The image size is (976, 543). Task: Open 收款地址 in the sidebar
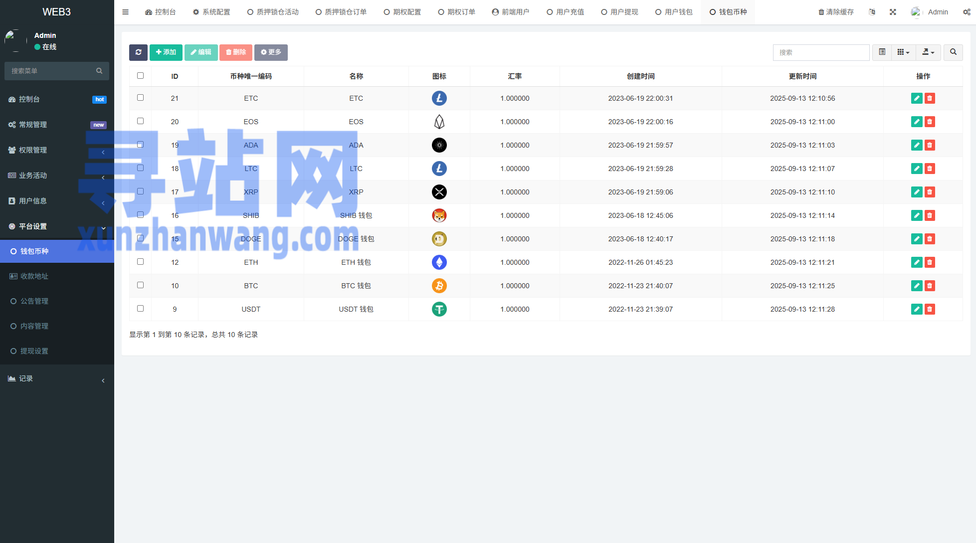(x=34, y=276)
